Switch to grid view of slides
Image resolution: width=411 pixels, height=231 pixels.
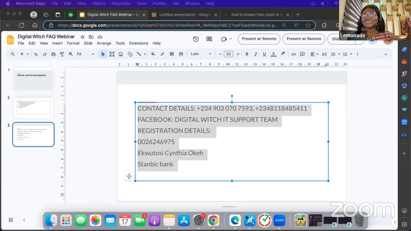(11, 220)
